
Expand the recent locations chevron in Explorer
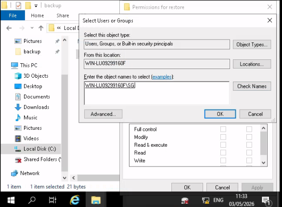click(32, 28)
